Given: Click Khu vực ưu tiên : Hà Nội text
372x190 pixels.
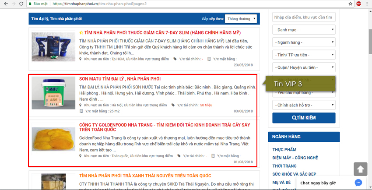Looking at the screenshot, I should [x=125, y=105].
